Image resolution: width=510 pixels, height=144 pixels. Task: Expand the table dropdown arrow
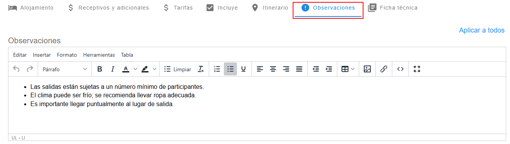click(353, 69)
